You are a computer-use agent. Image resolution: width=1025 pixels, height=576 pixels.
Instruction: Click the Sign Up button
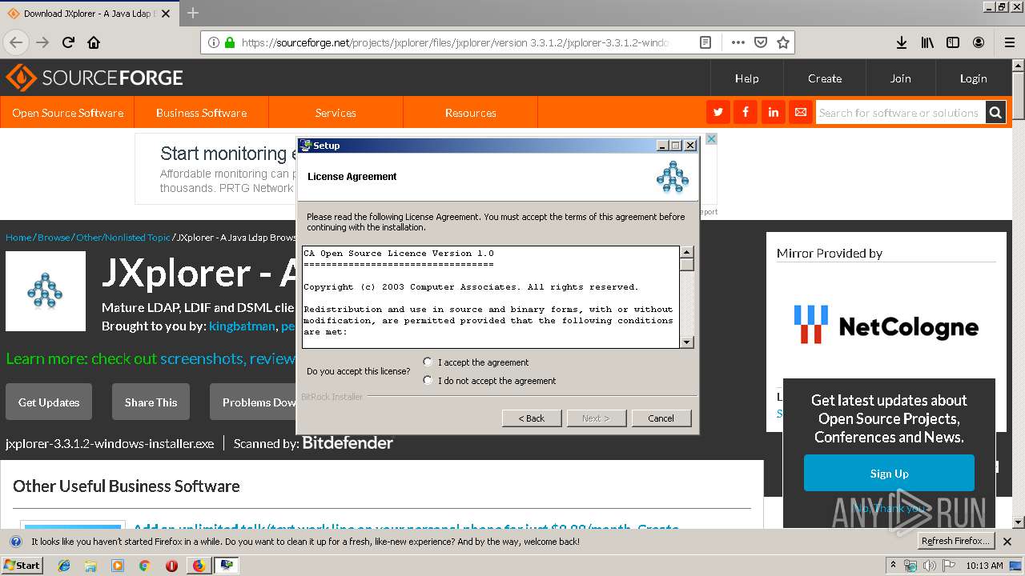coord(889,473)
